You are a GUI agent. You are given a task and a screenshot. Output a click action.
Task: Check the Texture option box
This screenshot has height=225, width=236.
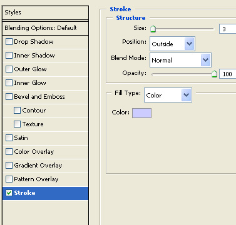click(17, 124)
